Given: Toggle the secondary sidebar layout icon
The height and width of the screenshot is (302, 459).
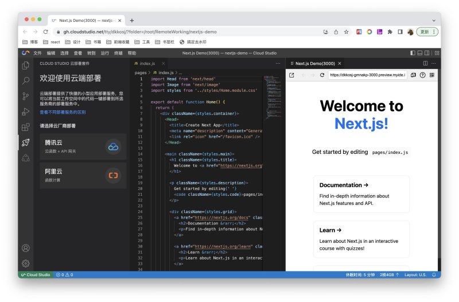Looking at the screenshot, I should pos(427,53).
